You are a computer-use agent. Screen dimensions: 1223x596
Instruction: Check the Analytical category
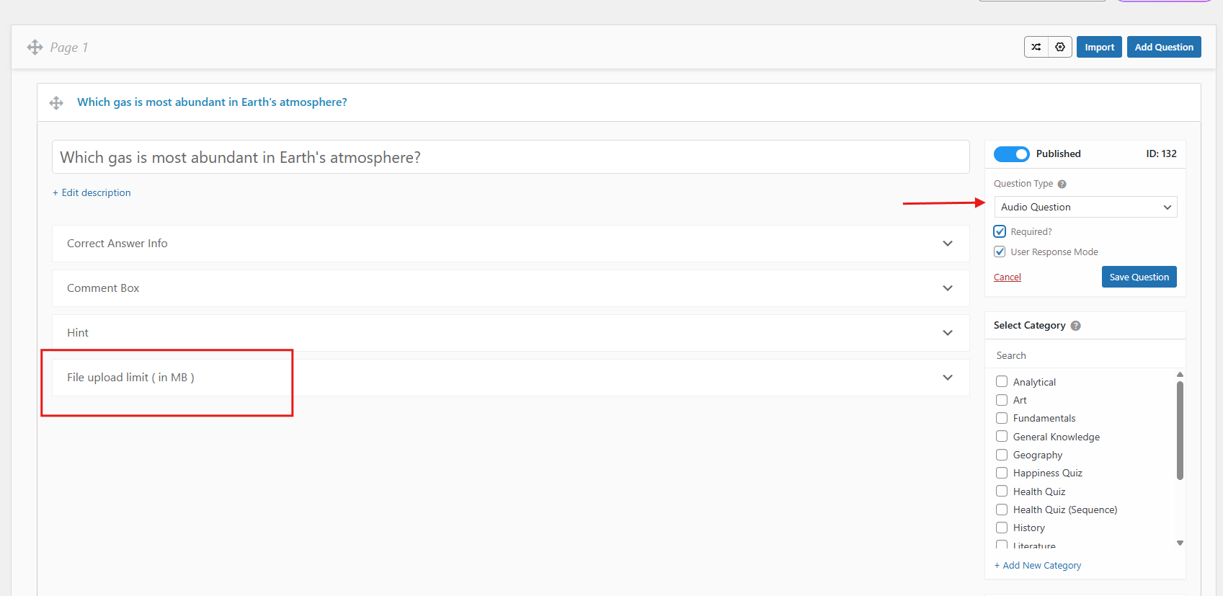1002,381
